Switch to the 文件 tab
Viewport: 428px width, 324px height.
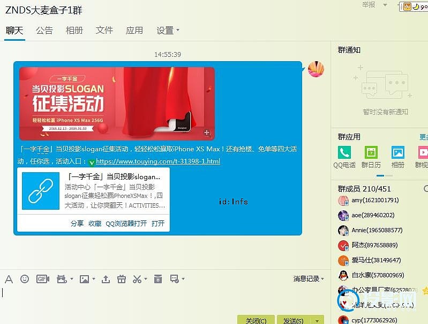point(104,30)
